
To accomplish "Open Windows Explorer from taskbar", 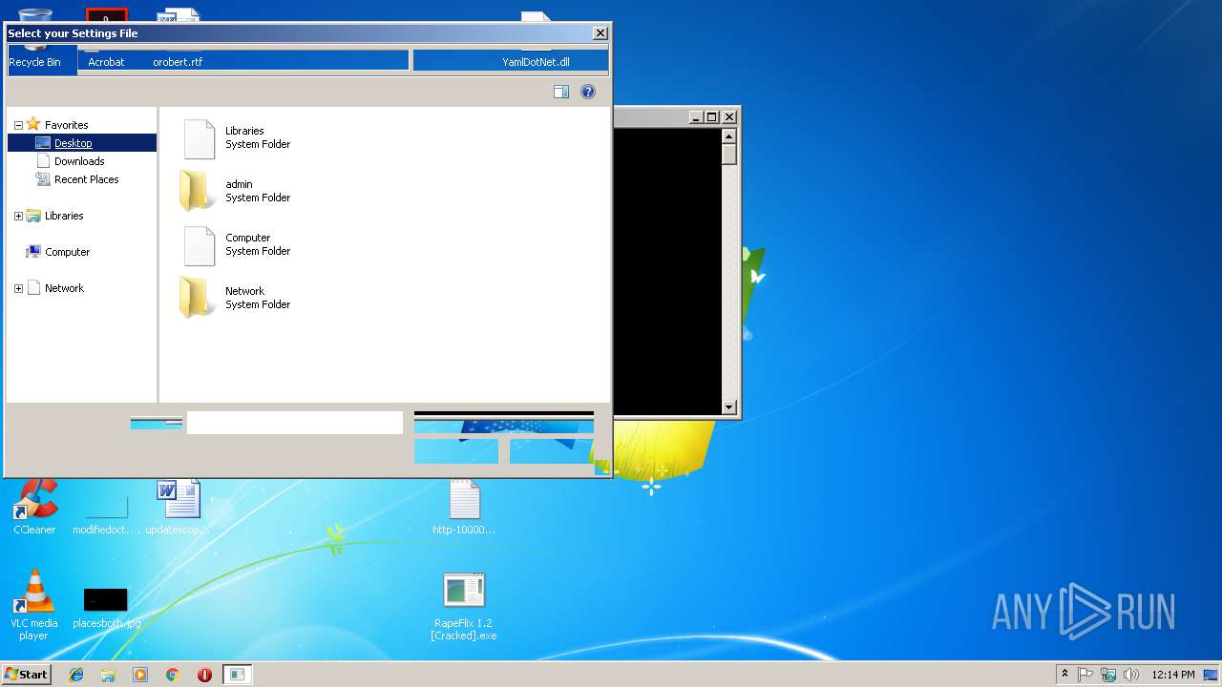I will pyautogui.click(x=108, y=675).
